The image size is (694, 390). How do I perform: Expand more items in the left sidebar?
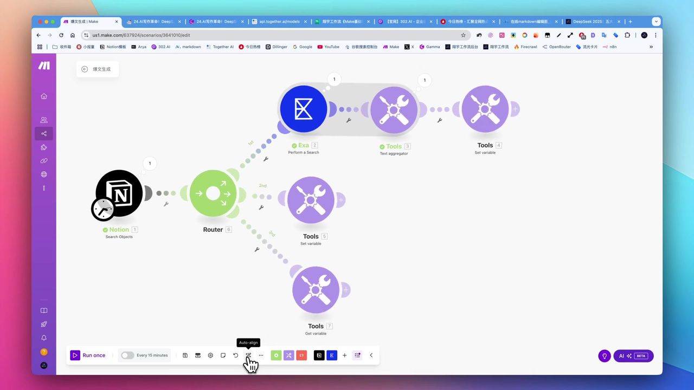pyautogui.click(x=44, y=188)
